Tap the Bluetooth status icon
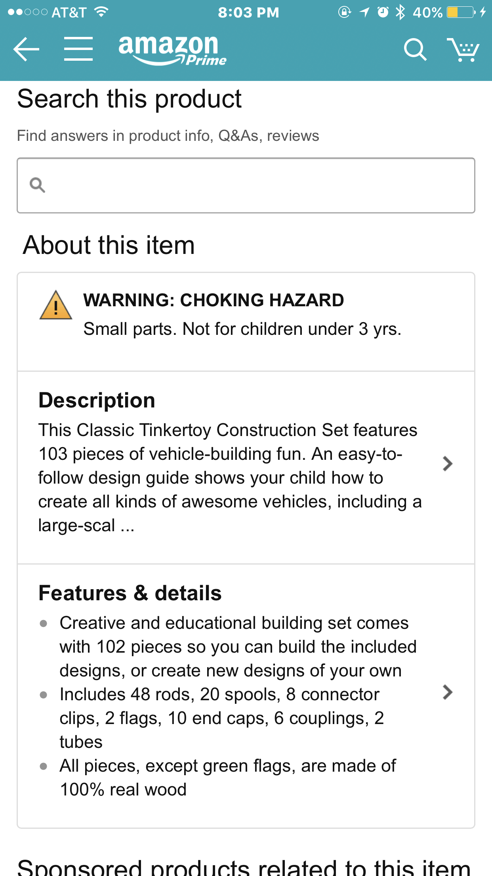The height and width of the screenshot is (876, 492). [x=400, y=12]
